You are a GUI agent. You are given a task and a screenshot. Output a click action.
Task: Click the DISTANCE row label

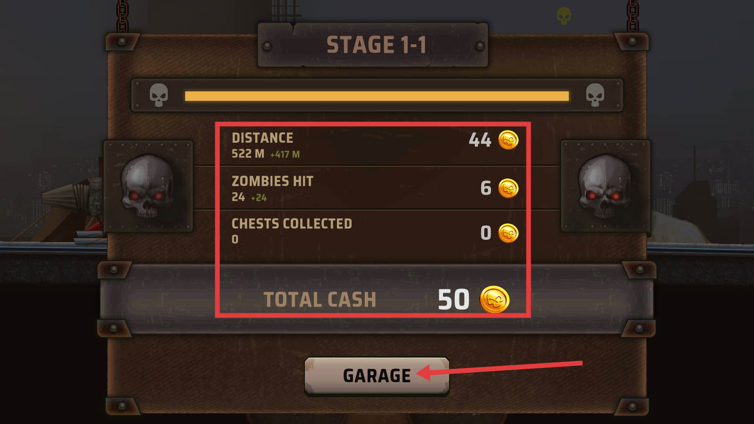pyautogui.click(x=262, y=138)
